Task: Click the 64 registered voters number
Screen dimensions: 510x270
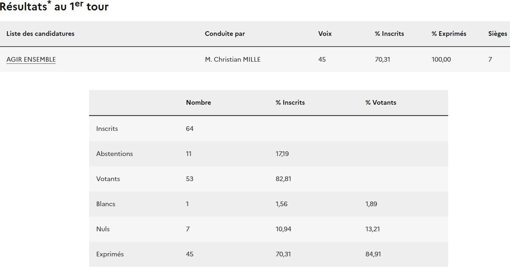Action: point(190,129)
